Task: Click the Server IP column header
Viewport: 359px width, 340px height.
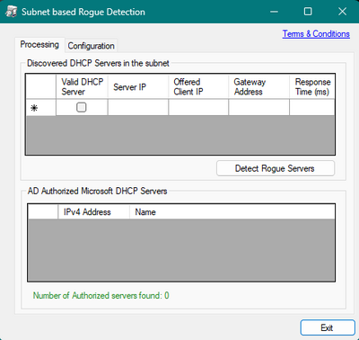Action: tap(138, 86)
